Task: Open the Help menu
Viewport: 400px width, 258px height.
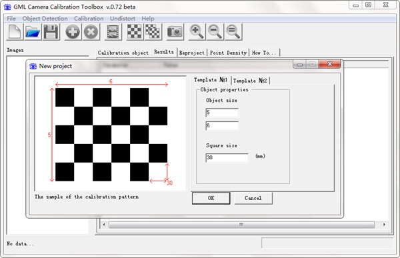Action: point(148,19)
